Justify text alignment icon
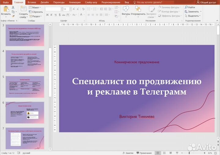This screenshot has height=155, width=220. pos(101,15)
